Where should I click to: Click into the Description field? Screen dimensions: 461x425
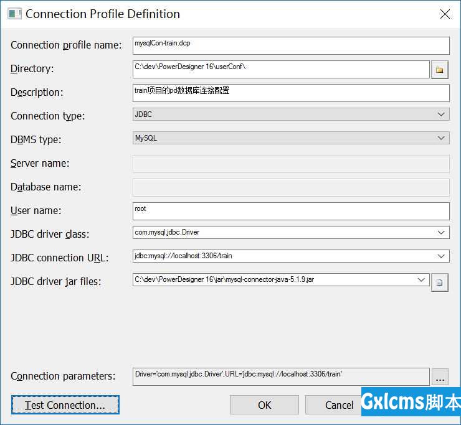click(x=291, y=93)
